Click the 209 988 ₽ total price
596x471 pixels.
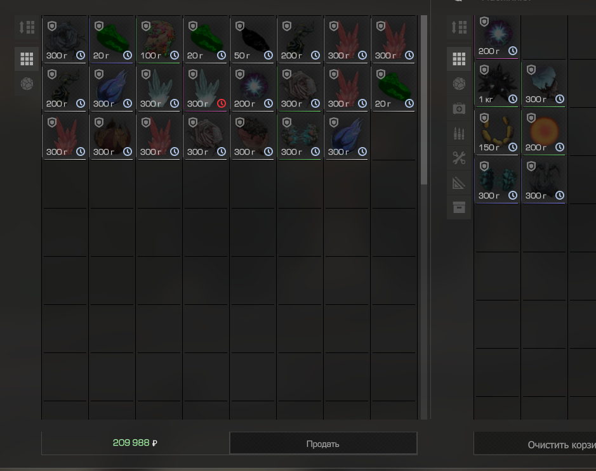click(135, 443)
